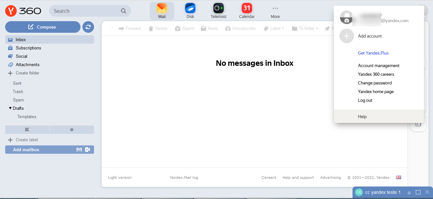Viewport: 433px width, 199px height.
Task: Open Account management
Action: [x=379, y=65]
